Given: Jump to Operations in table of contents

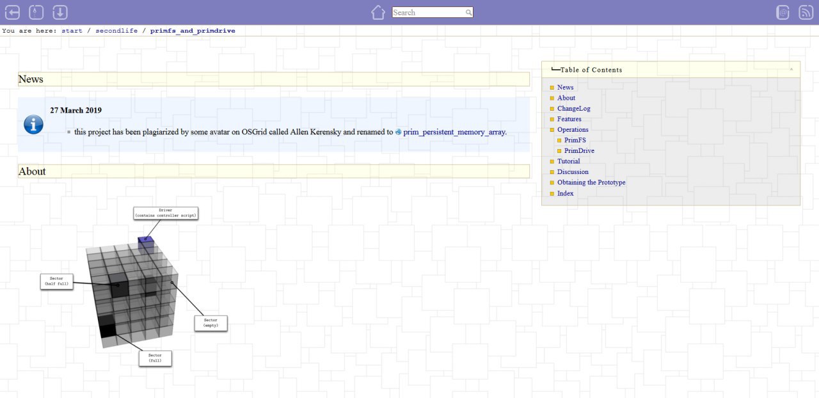Looking at the screenshot, I should [x=573, y=129].
